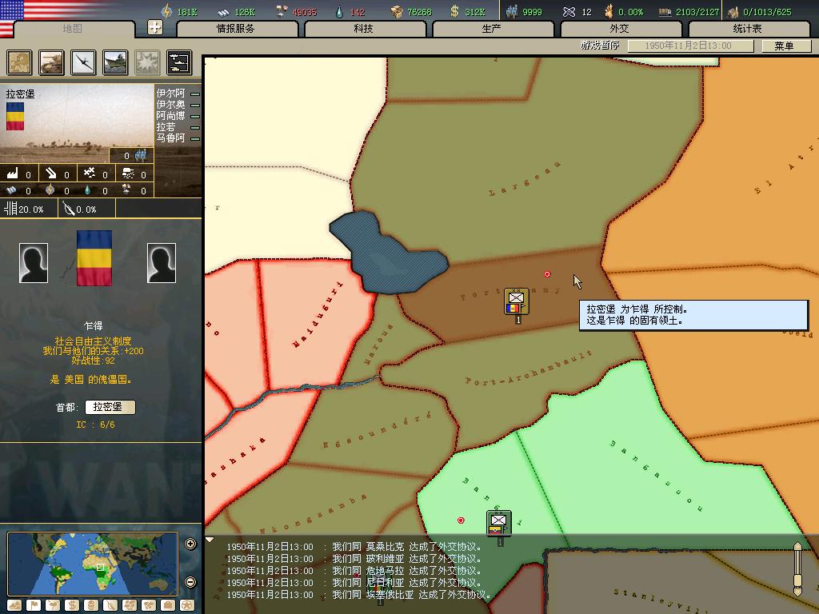Click the oil drop resource icon
819x614 pixels.
[x=339, y=11]
